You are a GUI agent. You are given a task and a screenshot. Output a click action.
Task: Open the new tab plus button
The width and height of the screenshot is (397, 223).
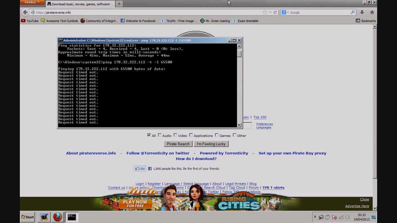[x=119, y=4]
